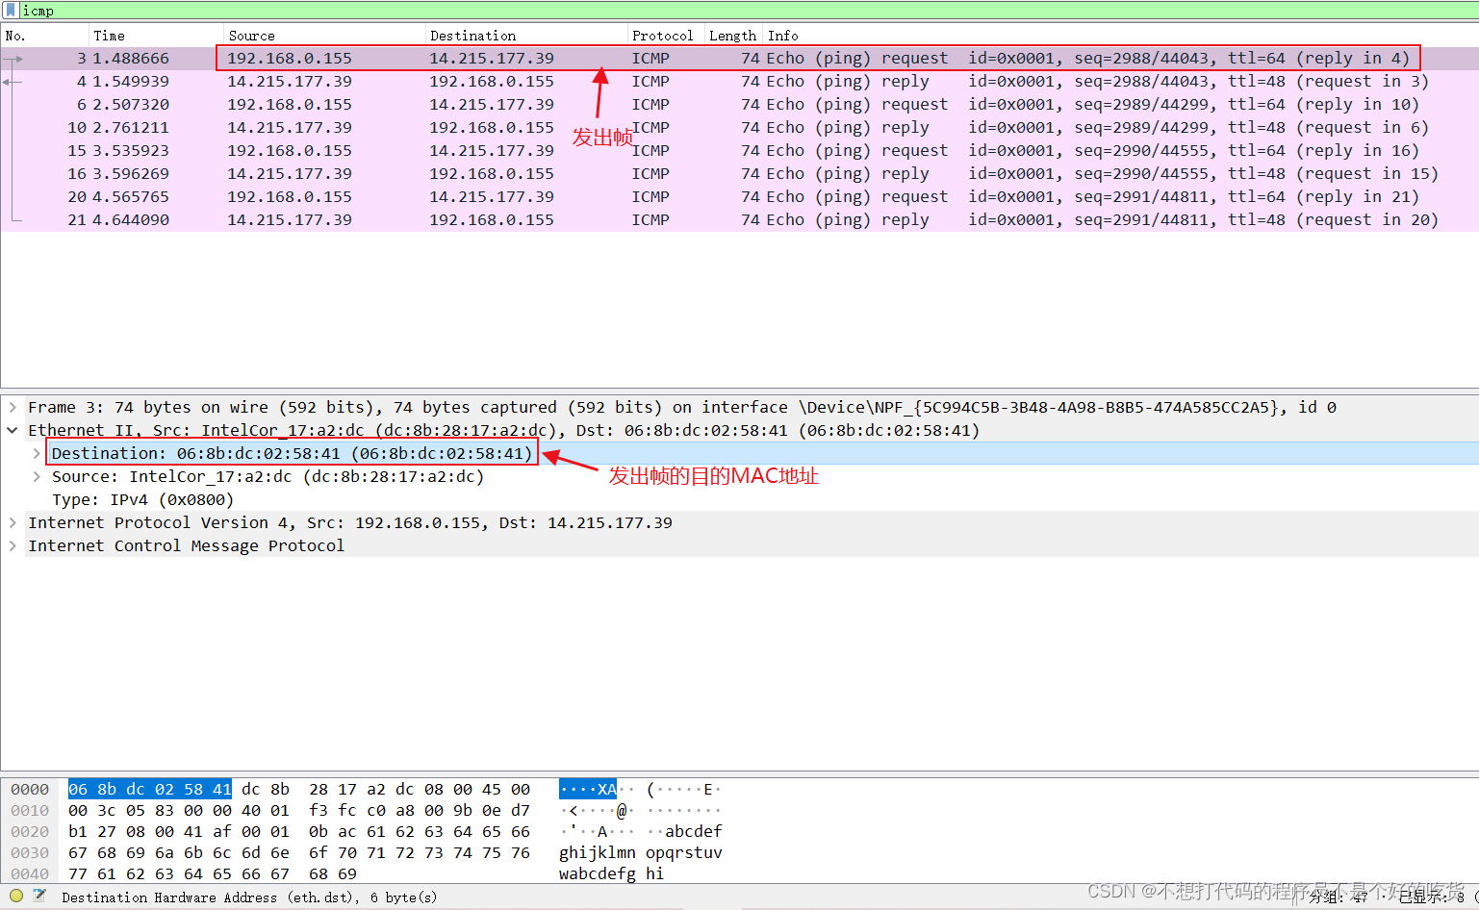Click the Type: IPv4 (0x0800) field
1479x910 pixels.
pos(142,499)
